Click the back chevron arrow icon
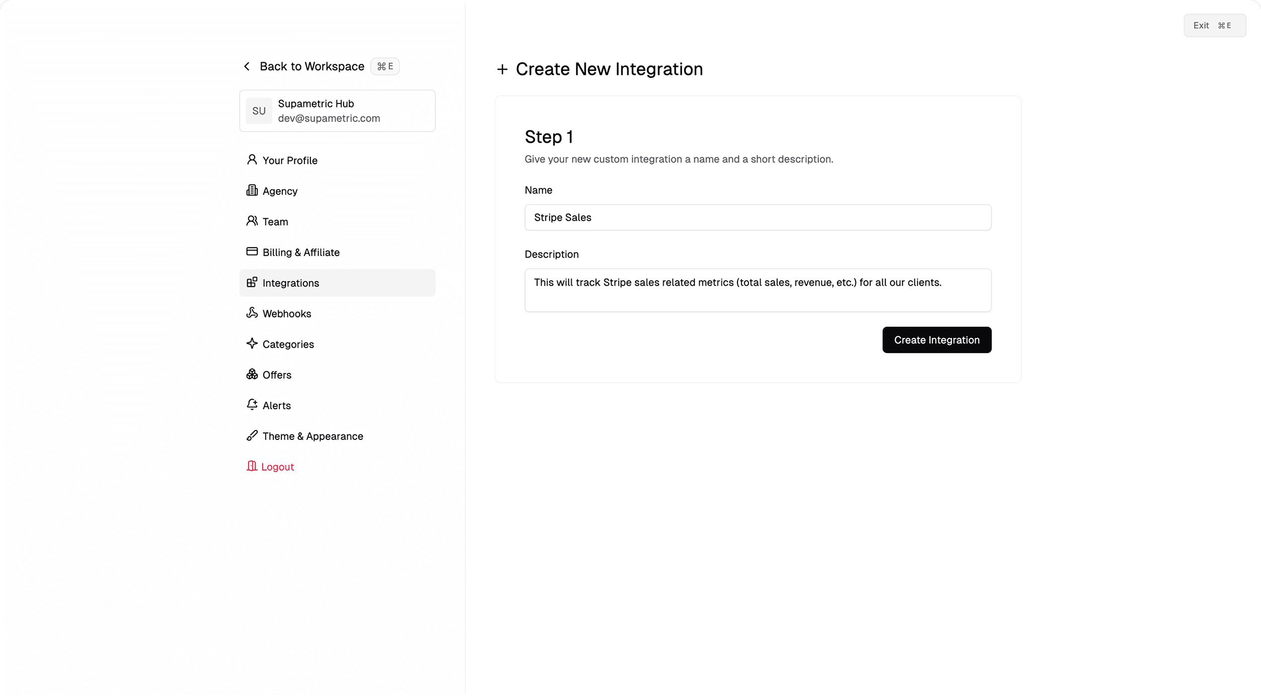1261x698 pixels. tap(247, 66)
